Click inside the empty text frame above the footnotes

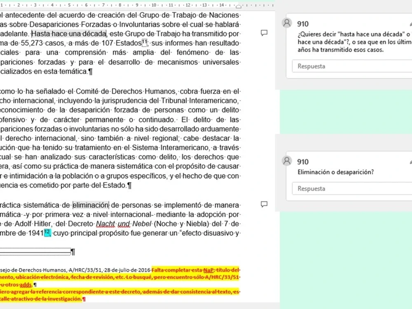35,250
